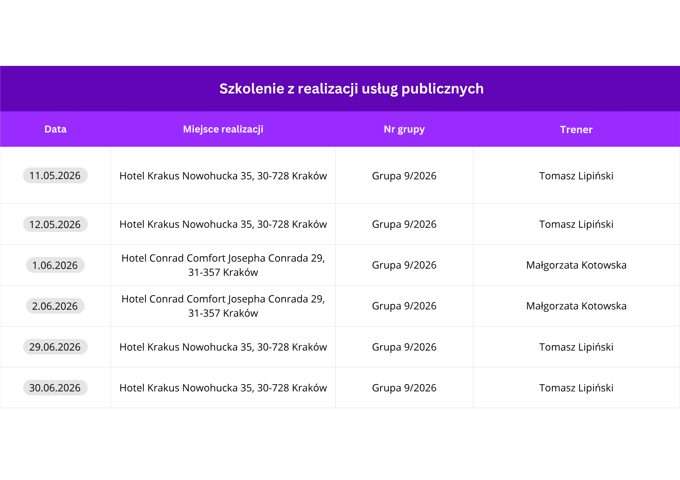Select the Hotel Conrad Comfort address for 1.06.2026
680x480 pixels.
click(x=223, y=265)
